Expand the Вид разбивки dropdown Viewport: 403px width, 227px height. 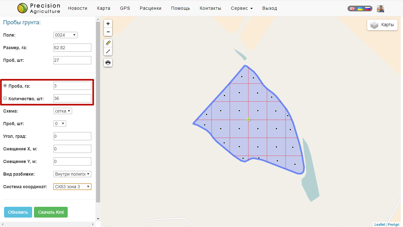72,174
